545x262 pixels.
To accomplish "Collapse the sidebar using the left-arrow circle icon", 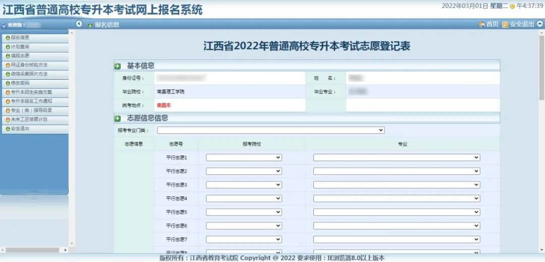I will [79, 24].
